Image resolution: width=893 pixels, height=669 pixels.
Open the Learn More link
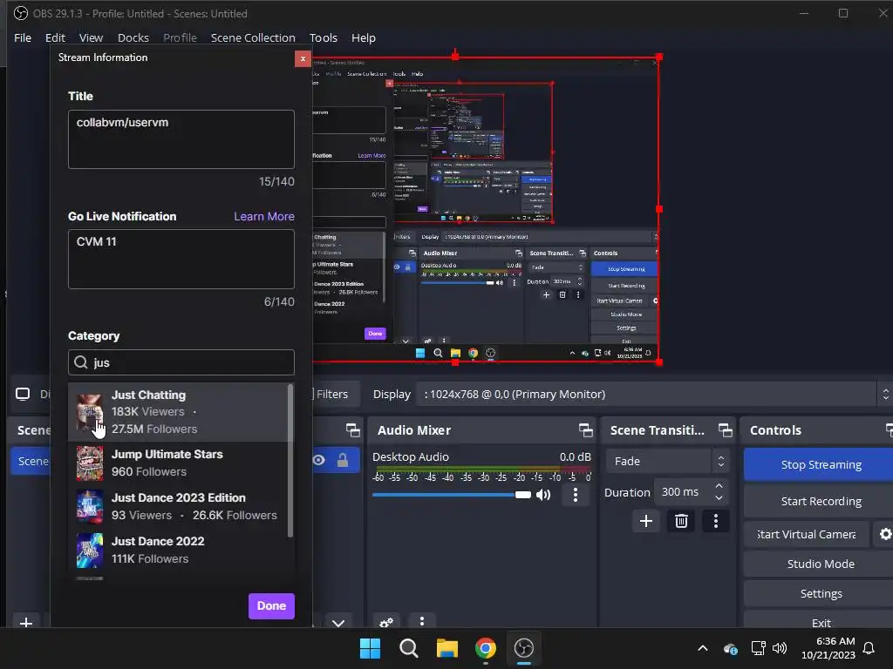tap(264, 217)
